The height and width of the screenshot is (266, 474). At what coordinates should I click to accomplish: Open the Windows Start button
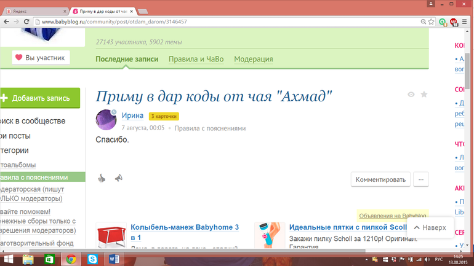coord(9,259)
